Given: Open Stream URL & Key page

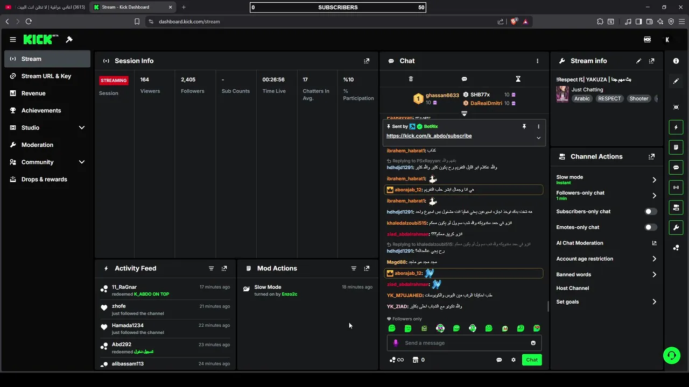Looking at the screenshot, I should click(47, 76).
